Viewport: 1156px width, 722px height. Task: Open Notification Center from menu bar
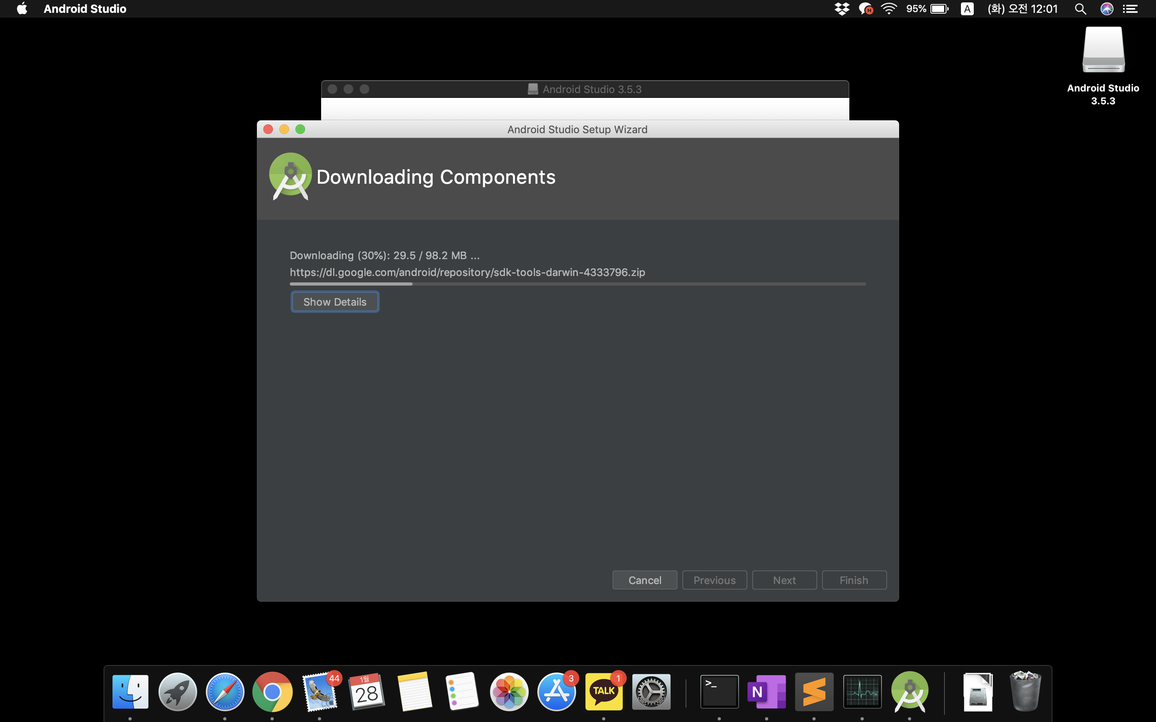point(1130,8)
